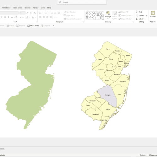
Task: Toggle align right
Action: point(47,17)
